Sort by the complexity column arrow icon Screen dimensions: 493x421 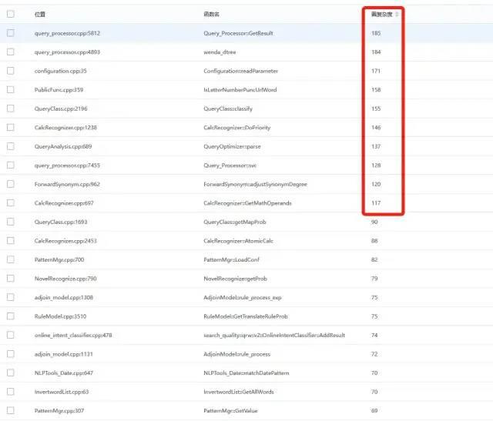pos(397,14)
